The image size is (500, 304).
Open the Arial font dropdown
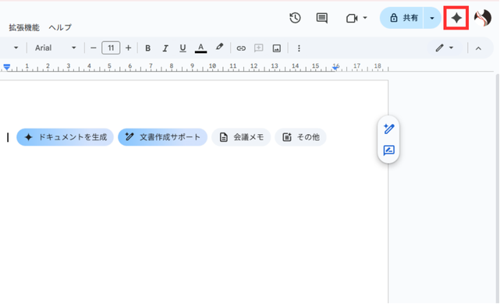point(55,48)
